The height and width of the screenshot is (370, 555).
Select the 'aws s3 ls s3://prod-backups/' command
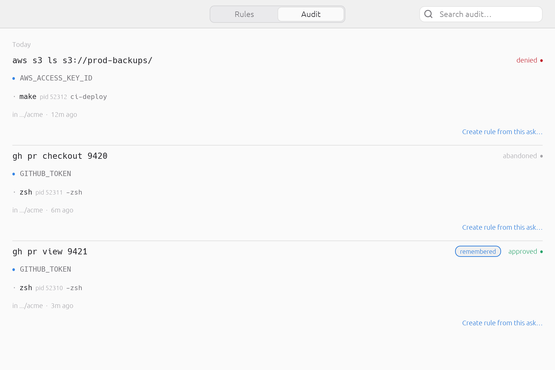click(82, 60)
